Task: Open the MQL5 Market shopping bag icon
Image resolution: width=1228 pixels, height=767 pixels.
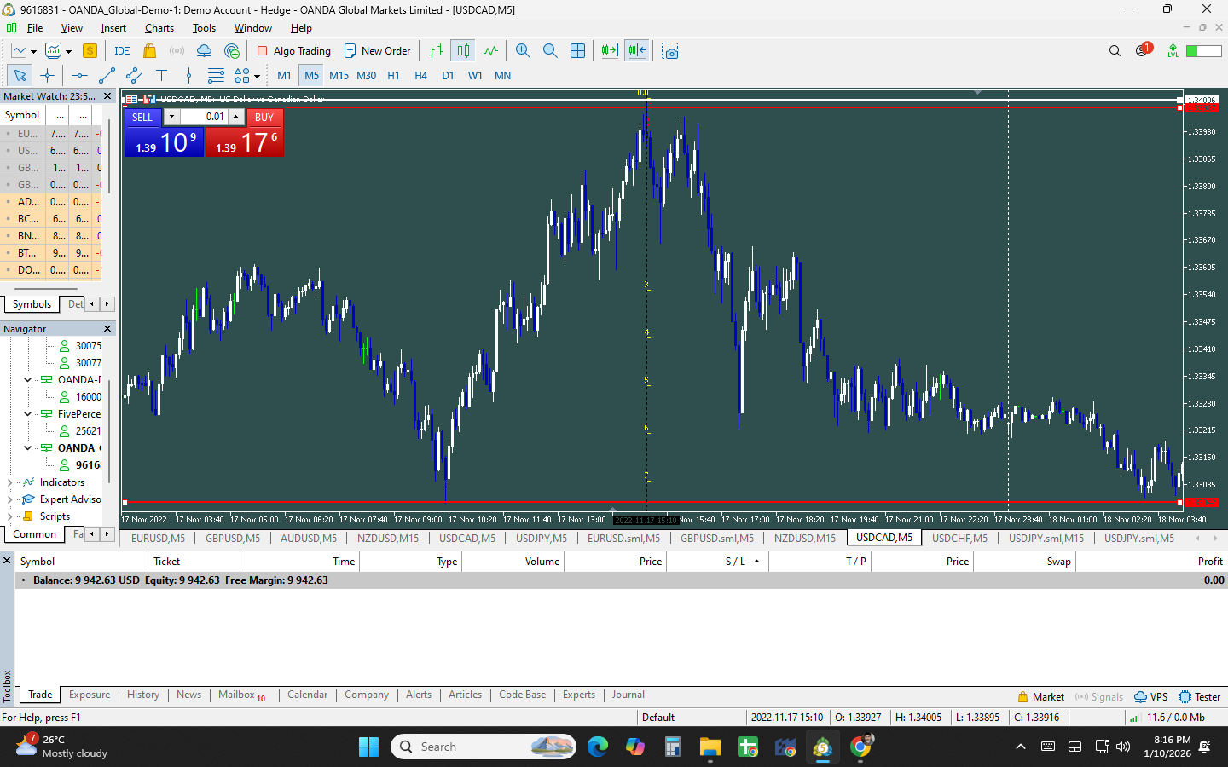Action: pos(150,51)
